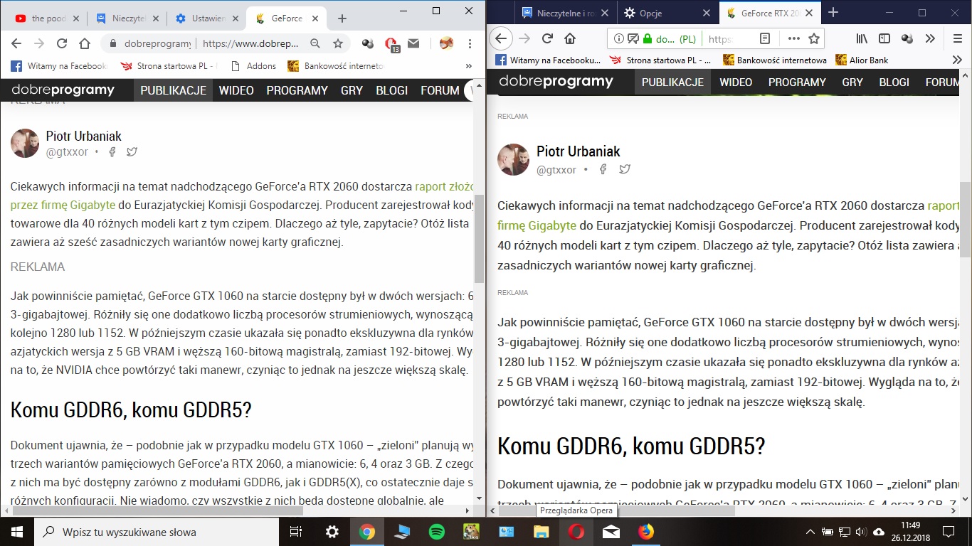972x546 pixels.
Task: Close GeForce tab in Firefox
Action: tap(810, 13)
